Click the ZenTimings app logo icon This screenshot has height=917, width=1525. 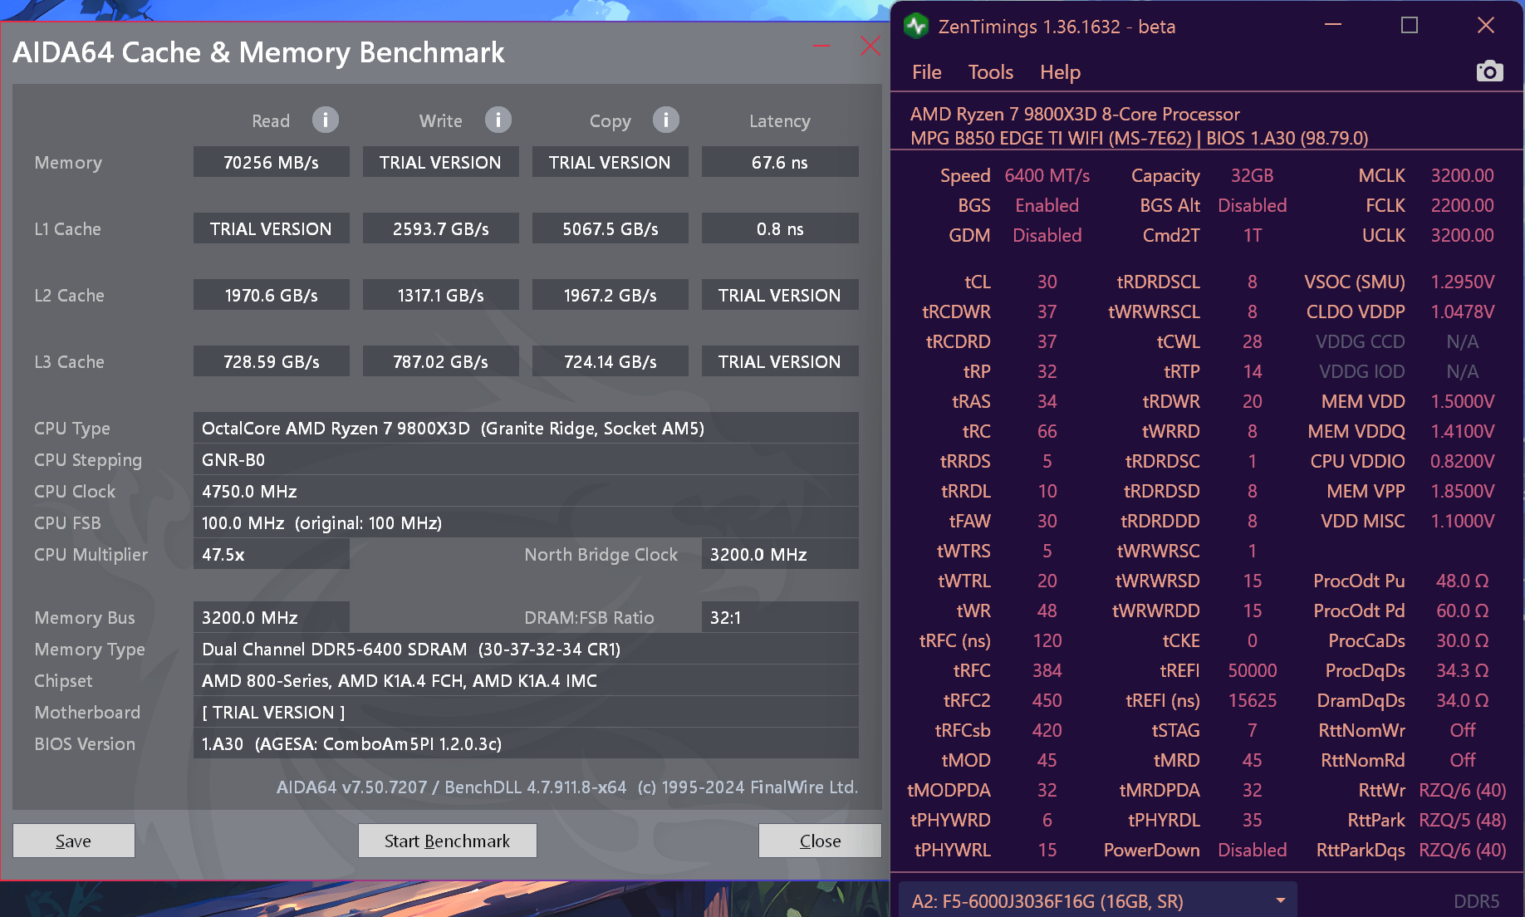[916, 26]
